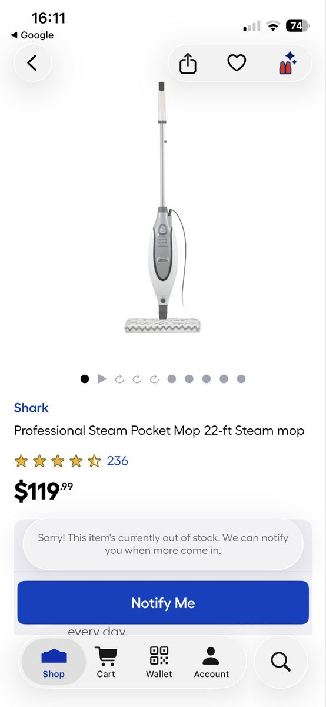
Task: Select the first 360-view carousel indicator
Action: pos(119,379)
